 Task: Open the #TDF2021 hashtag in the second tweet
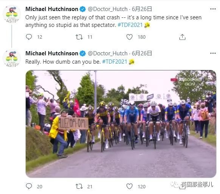[x=115, y=62]
